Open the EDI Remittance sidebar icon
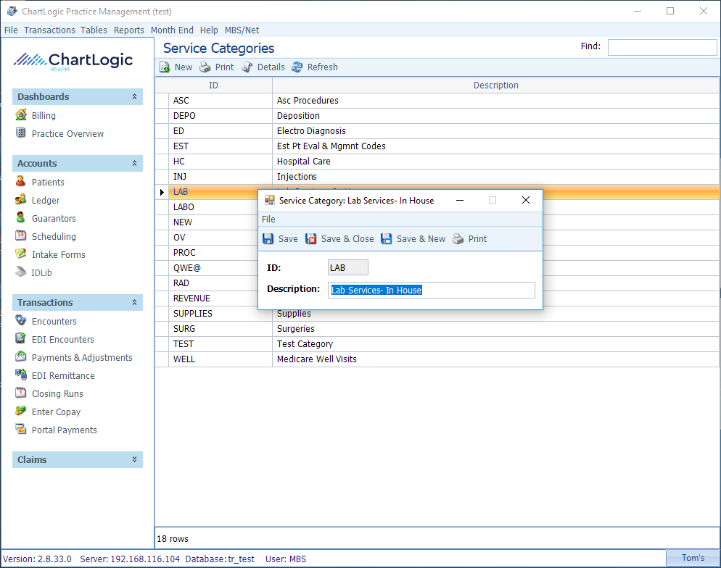 pos(21,375)
